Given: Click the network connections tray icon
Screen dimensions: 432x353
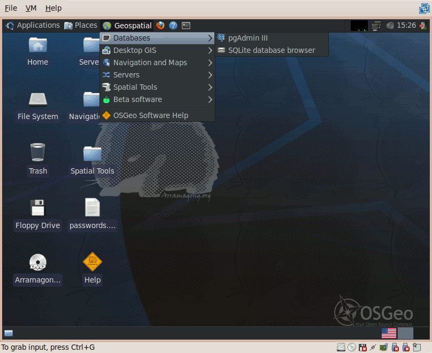Looking at the screenshot, I should [x=376, y=26].
